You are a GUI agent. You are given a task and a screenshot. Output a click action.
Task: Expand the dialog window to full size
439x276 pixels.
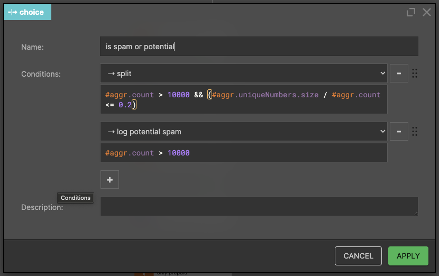point(411,12)
